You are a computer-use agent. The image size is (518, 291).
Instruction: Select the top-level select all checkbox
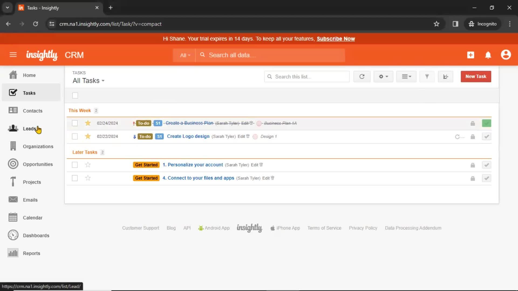(75, 95)
